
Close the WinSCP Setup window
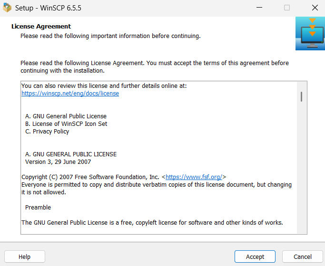315,8
